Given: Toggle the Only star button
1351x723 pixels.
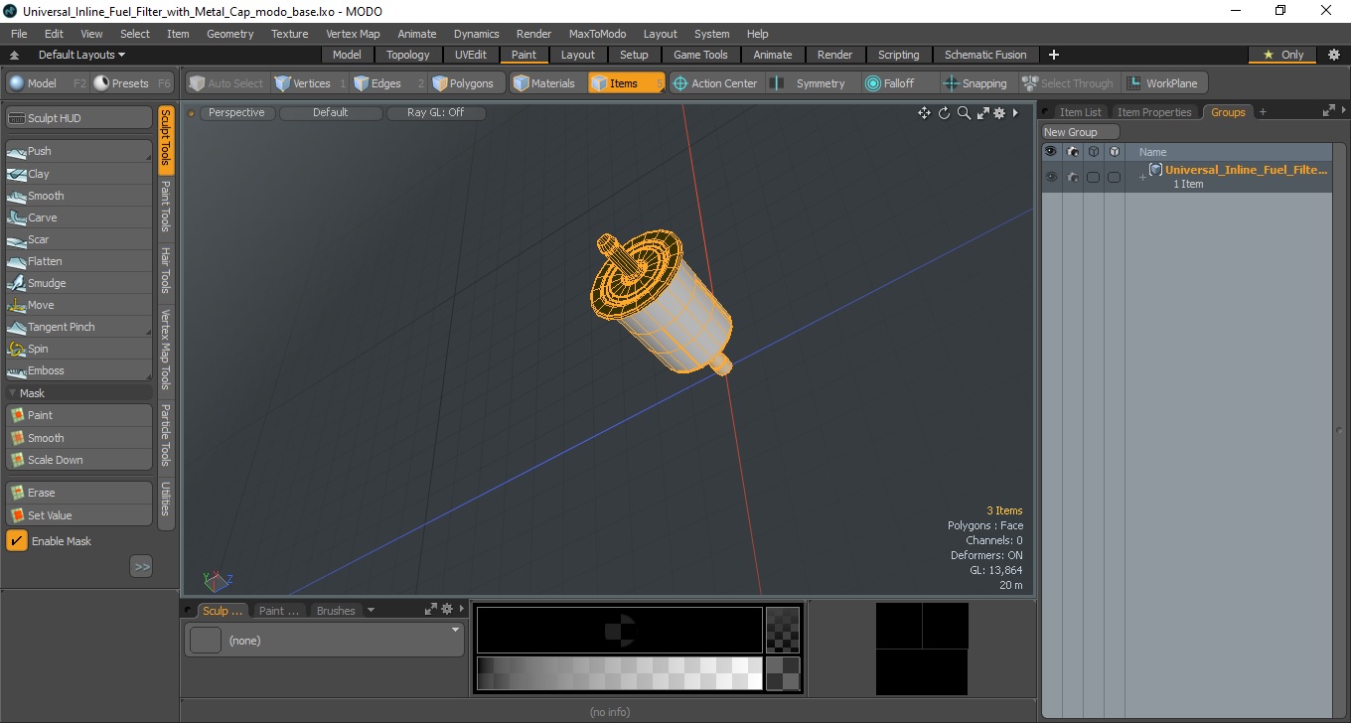Looking at the screenshot, I should pyautogui.click(x=1282, y=55).
